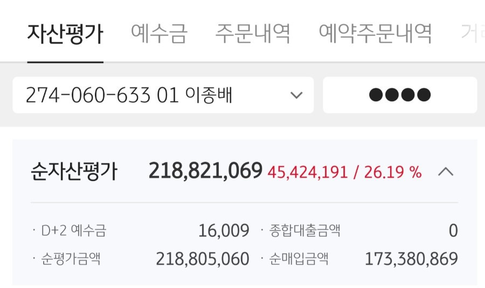The height and width of the screenshot is (288, 485).
Task: Tap the D+2 예수금 label
Action: [x=74, y=230]
